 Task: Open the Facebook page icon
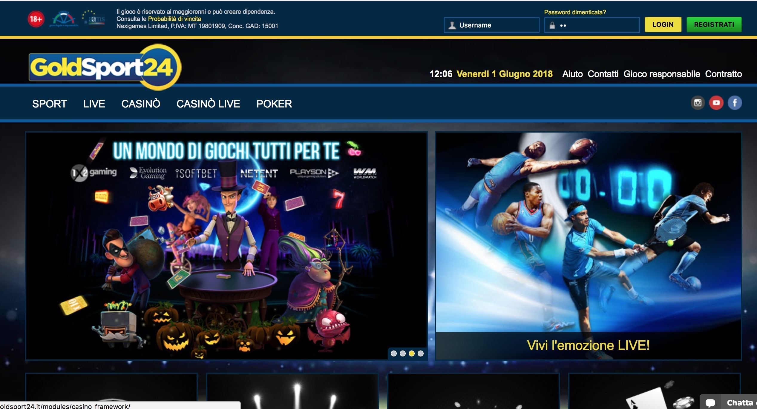[x=735, y=103]
